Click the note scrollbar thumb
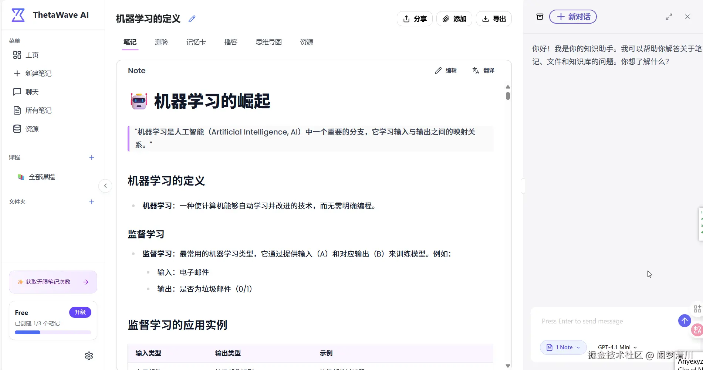Screen dimensions: 703x370 tap(508, 96)
